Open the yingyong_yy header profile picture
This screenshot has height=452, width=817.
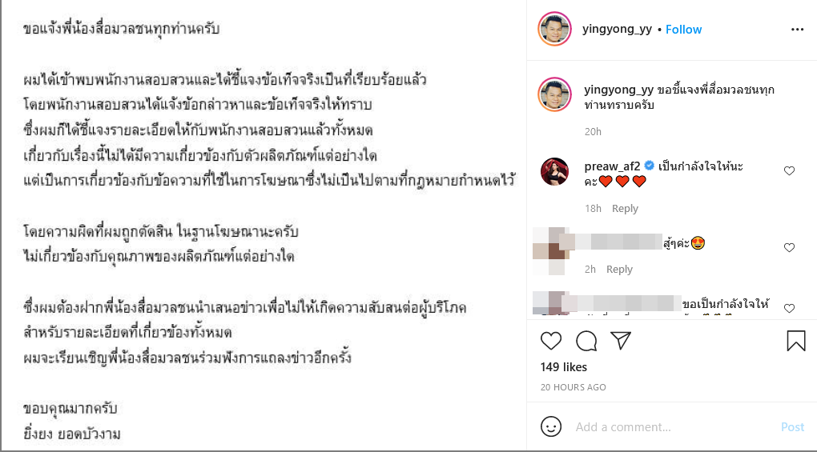[554, 29]
